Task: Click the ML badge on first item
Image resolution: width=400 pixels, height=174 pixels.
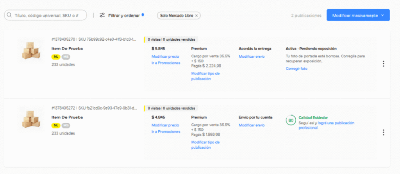Action: (x=56, y=57)
